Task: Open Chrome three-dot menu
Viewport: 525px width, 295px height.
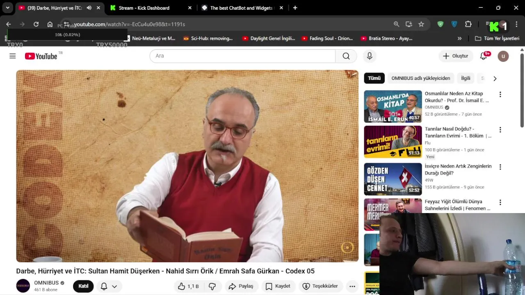Action: pos(516,24)
